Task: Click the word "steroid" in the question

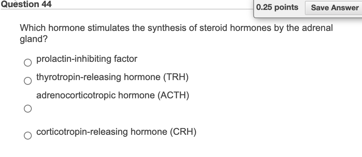Action: tap(213, 28)
